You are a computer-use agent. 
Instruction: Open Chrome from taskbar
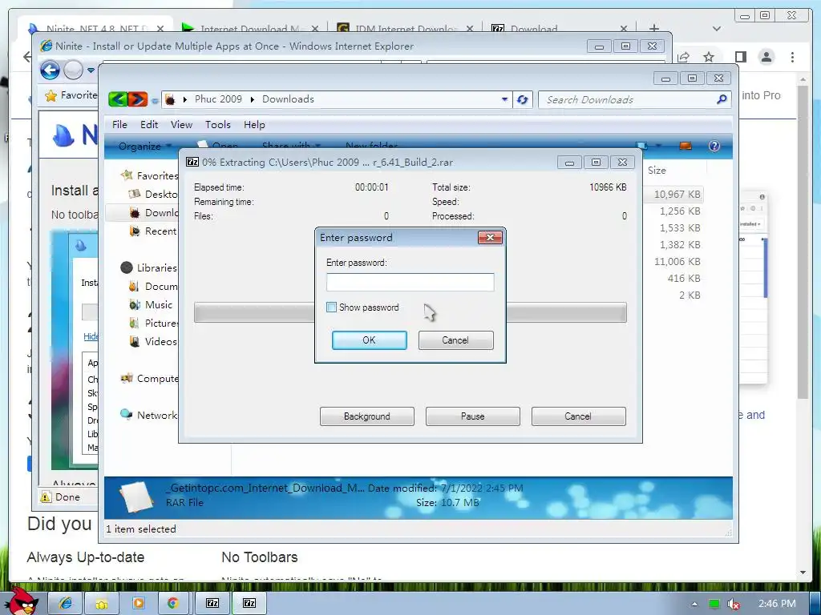pos(172,603)
